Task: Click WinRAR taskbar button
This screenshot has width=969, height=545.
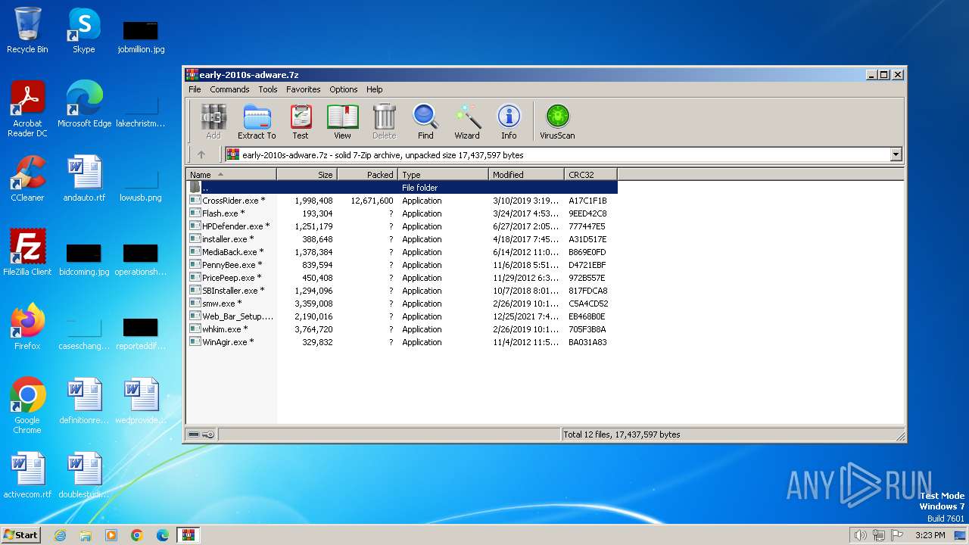Action: coord(189,535)
